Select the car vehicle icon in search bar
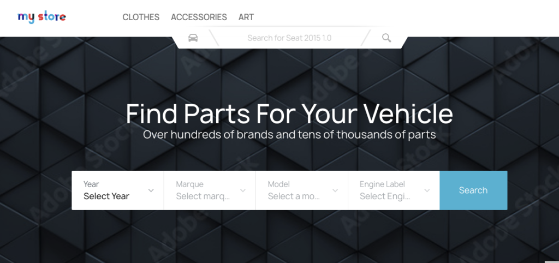This screenshot has height=263, width=559. click(193, 38)
